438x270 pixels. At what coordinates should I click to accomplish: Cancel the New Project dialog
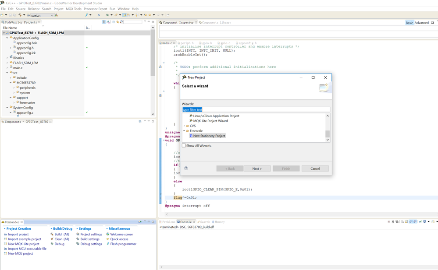pyautogui.click(x=315, y=168)
